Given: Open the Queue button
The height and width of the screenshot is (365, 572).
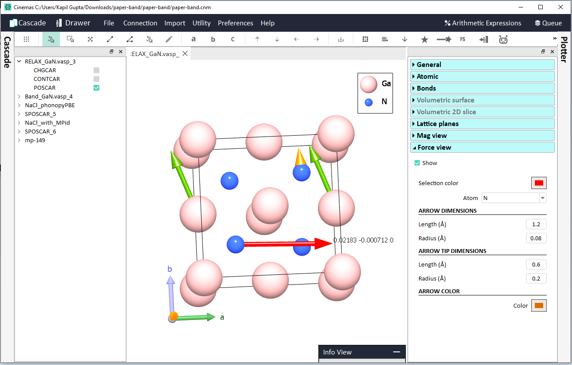Looking at the screenshot, I should (548, 23).
